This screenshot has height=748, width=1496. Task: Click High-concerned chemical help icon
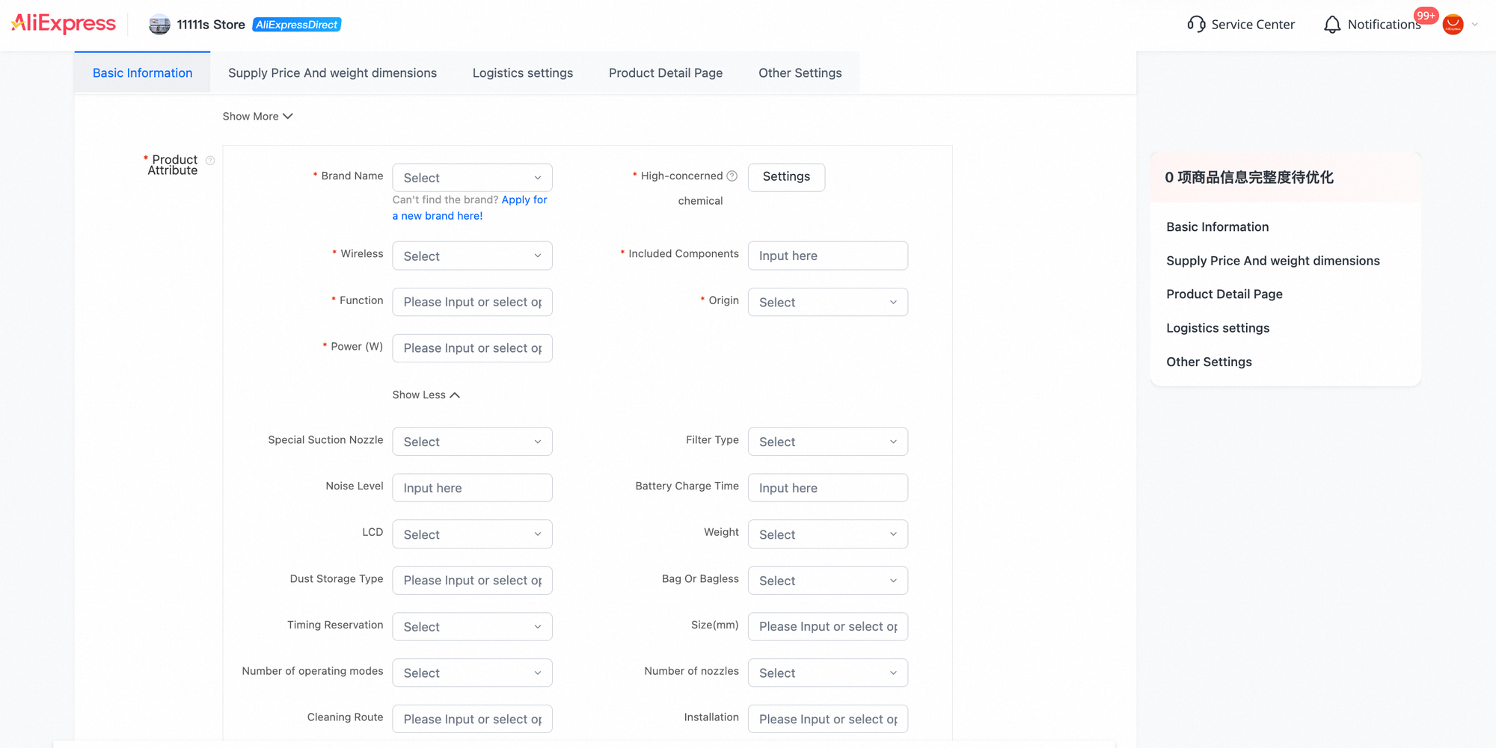click(x=732, y=176)
